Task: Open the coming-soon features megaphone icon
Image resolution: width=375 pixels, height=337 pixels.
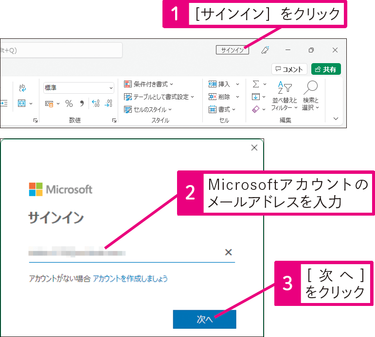Action: [265, 50]
